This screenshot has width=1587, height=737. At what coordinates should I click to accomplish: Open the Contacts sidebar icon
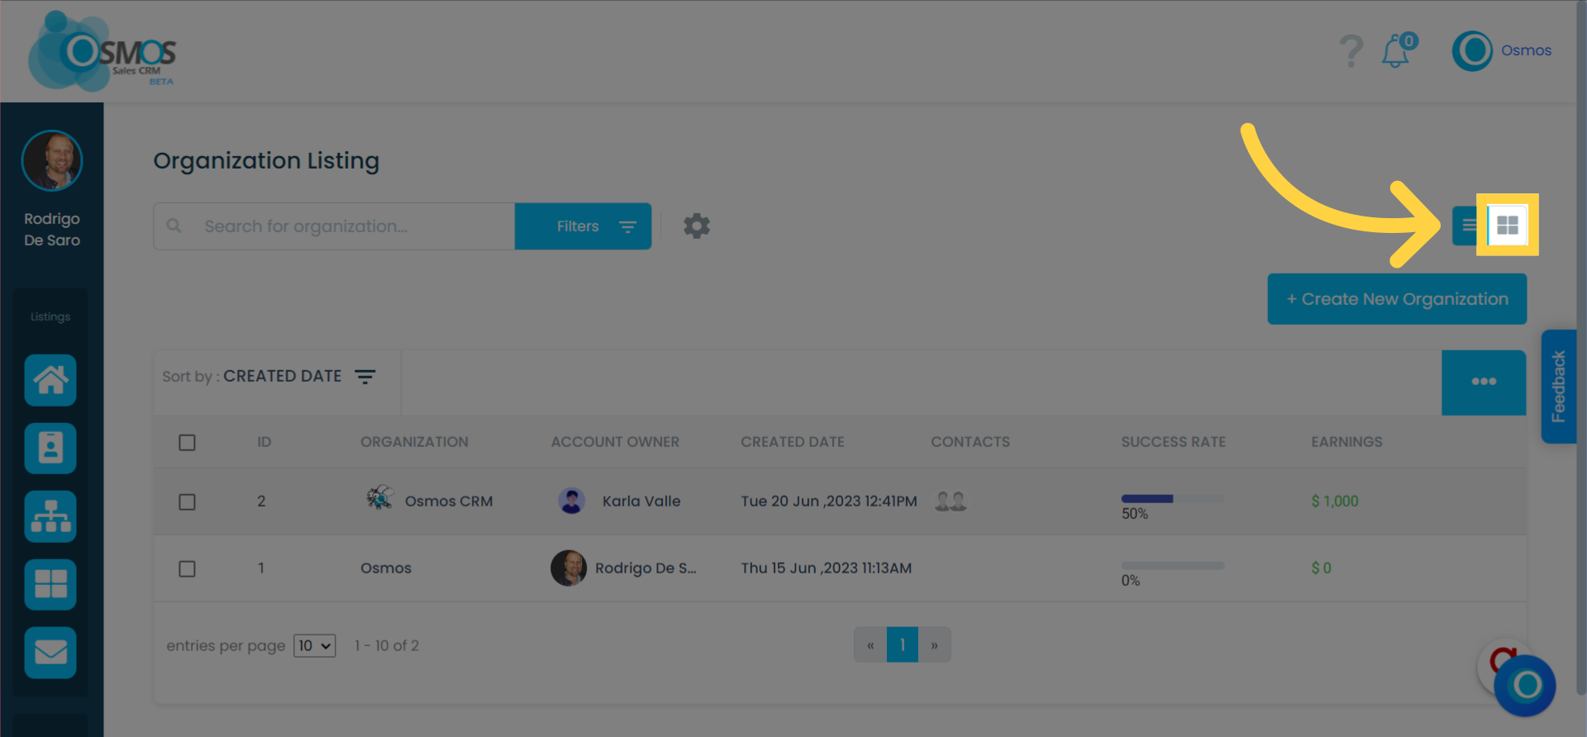click(50, 449)
